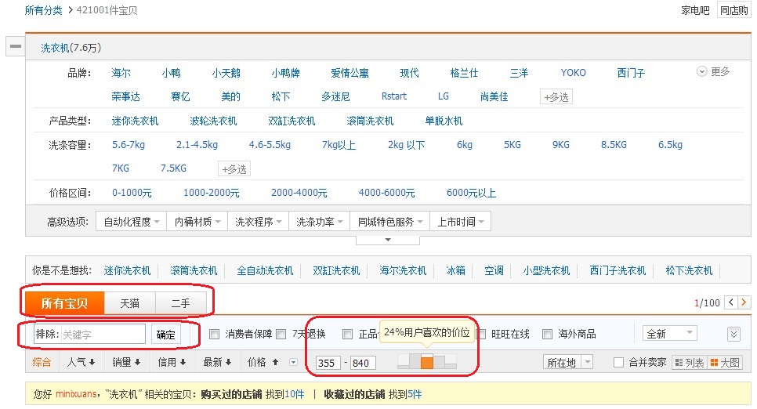Image resolution: width=757 pixels, height=409 pixels.
Task: Filter price range 6000元以上
Action: pyautogui.click(x=471, y=193)
